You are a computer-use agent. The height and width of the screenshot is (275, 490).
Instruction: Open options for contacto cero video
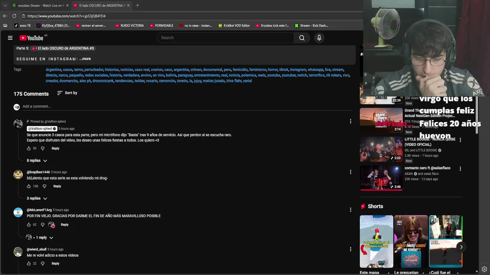point(460,169)
